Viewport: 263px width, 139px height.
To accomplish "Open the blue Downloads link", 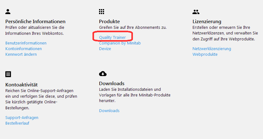I will point(109,111).
